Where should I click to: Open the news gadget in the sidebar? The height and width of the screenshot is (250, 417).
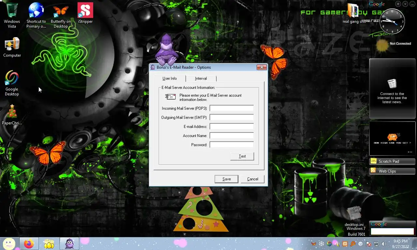(392, 89)
